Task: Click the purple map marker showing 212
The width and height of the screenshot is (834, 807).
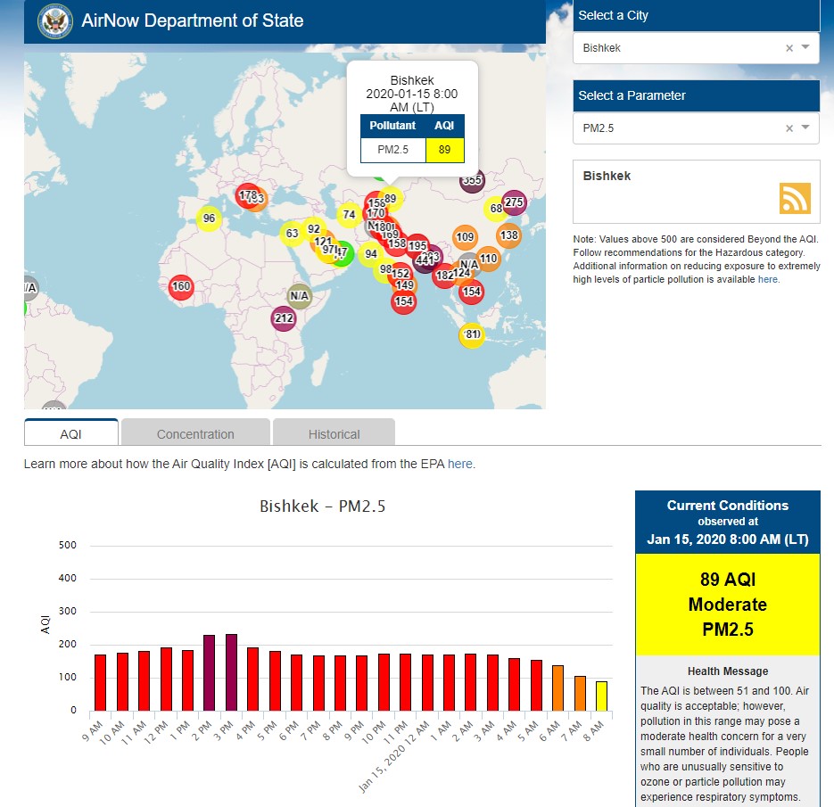Action: click(x=284, y=318)
